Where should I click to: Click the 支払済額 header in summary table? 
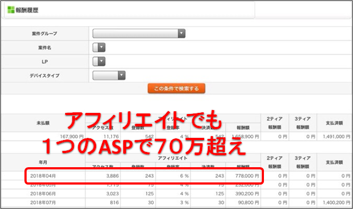coord(335,123)
